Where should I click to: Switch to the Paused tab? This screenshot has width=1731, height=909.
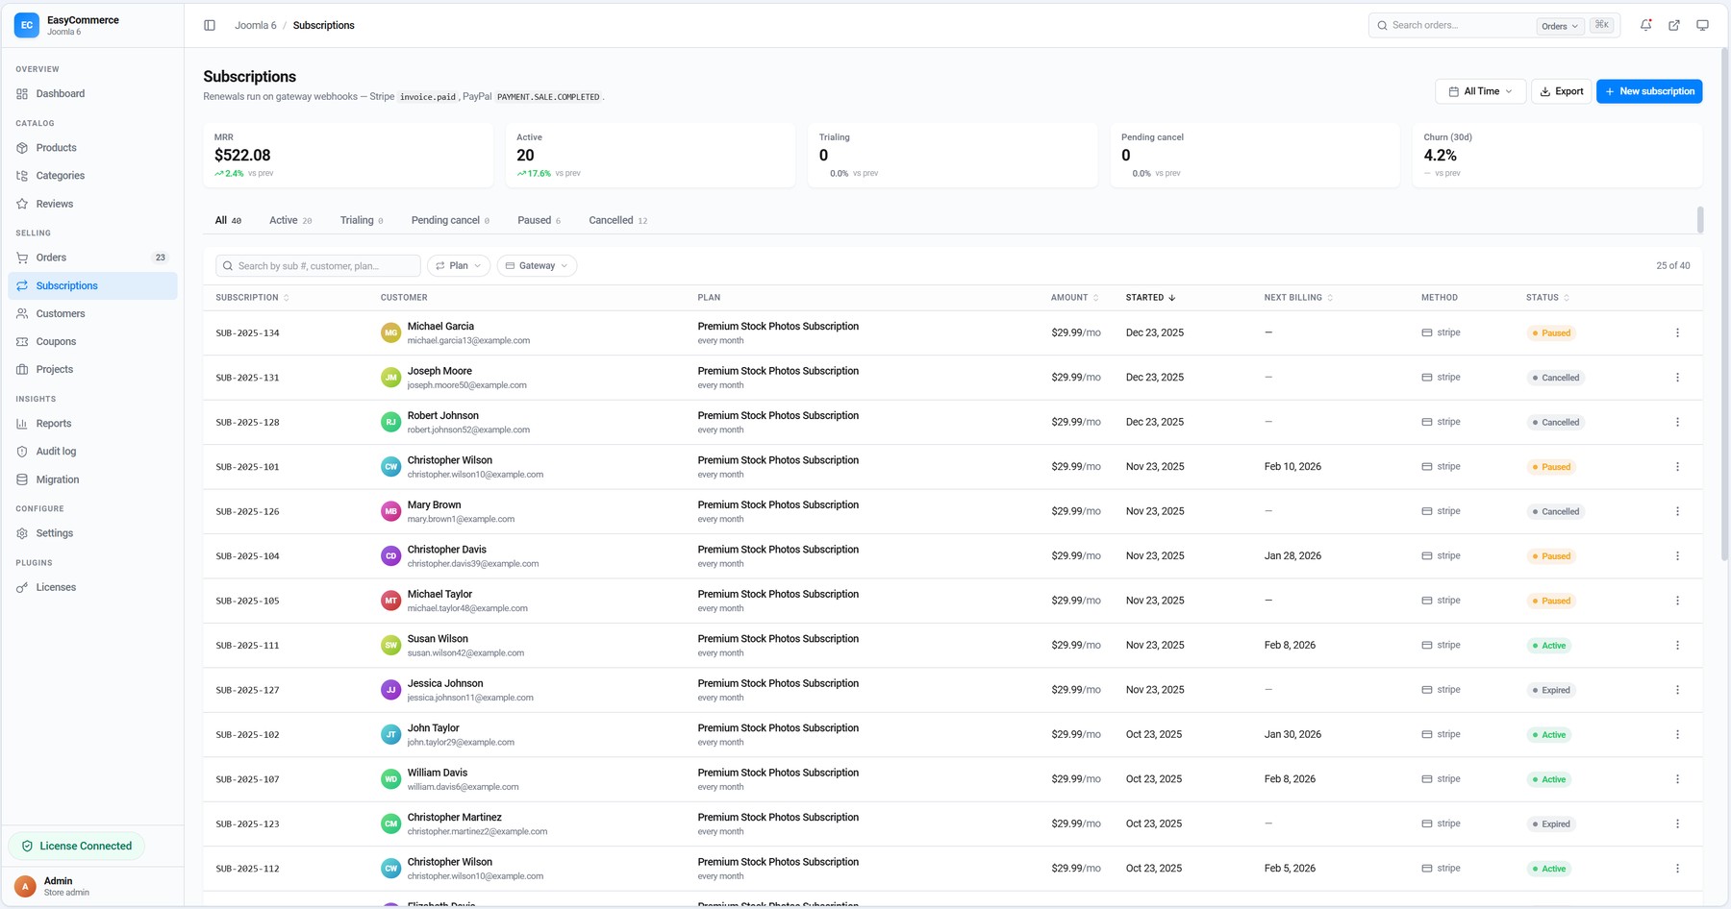click(x=539, y=220)
